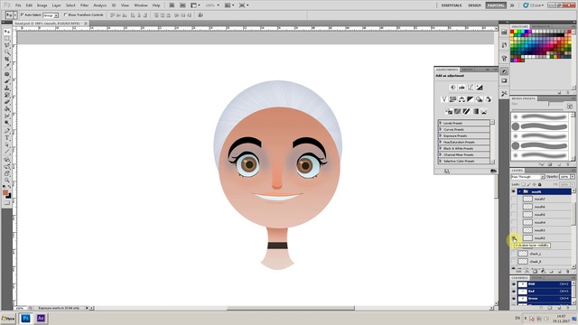578x325 pixels.
Task: Add an Exposure adjustment
Action: pos(480,88)
